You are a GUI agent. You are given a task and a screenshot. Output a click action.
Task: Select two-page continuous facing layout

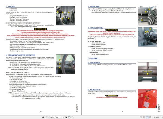click(150, 117)
